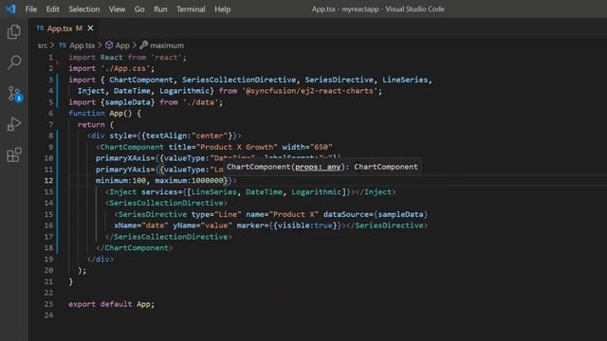This screenshot has height=341, width=607.
Task: Click 'LineSeries' in the import line
Action: pos(405,80)
